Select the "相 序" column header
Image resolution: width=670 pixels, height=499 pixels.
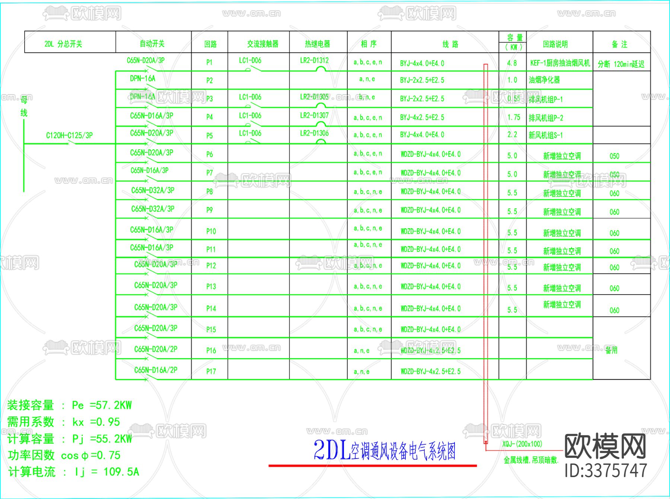[369, 44]
